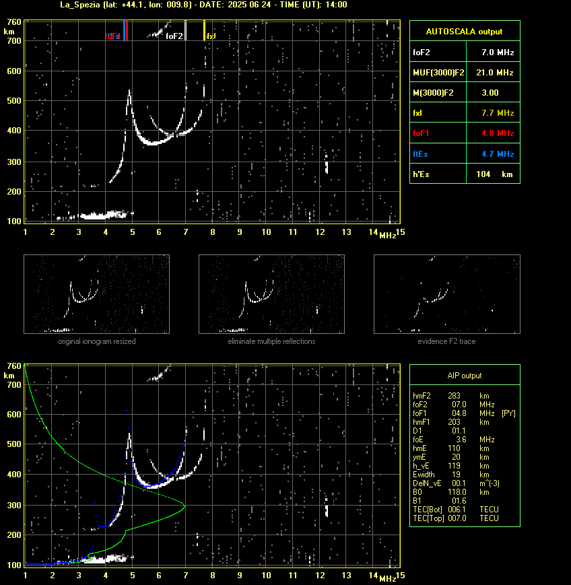571x585 pixels.
Task: Click the foE 3.6 MHz row
Action: [454, 440]
